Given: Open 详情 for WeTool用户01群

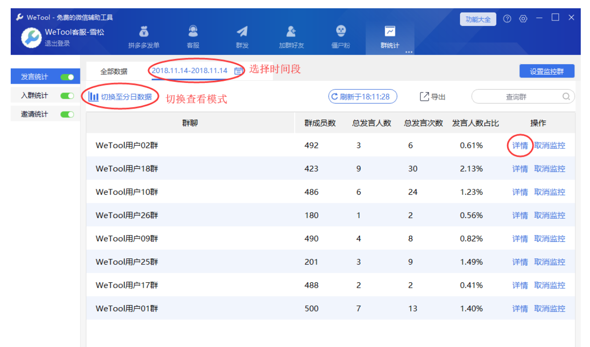Looking at the screenshot, I should (520, 309).
